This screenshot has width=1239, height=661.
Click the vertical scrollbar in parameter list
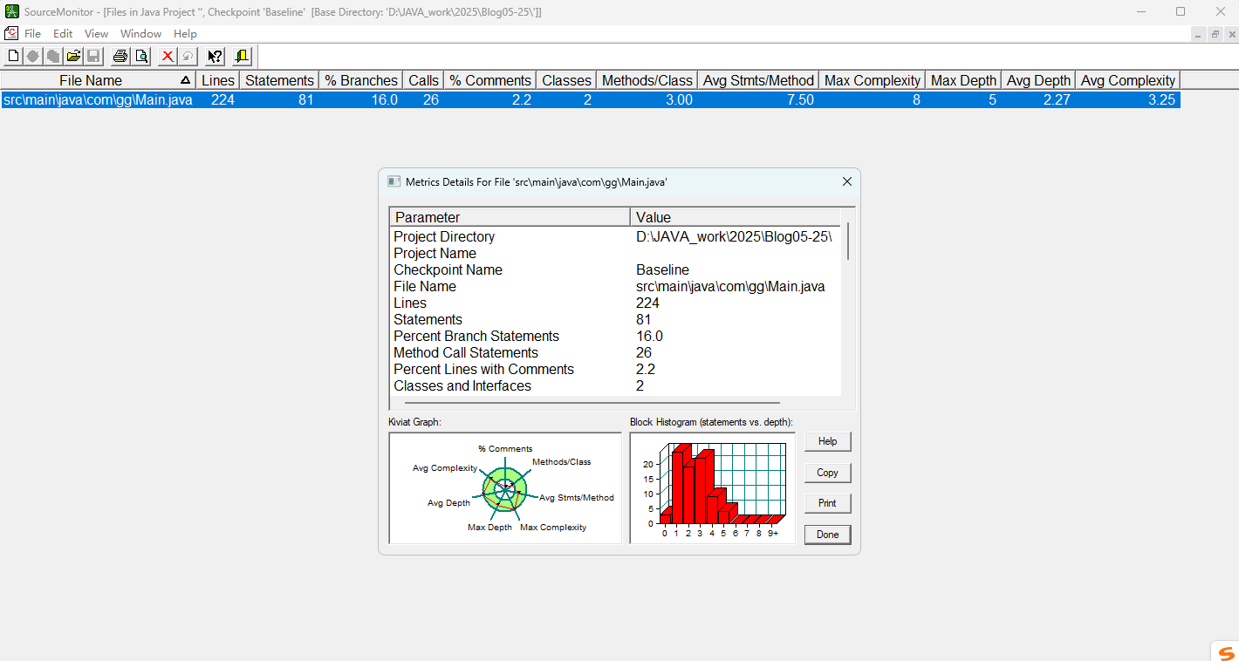[x=847, y=241]
